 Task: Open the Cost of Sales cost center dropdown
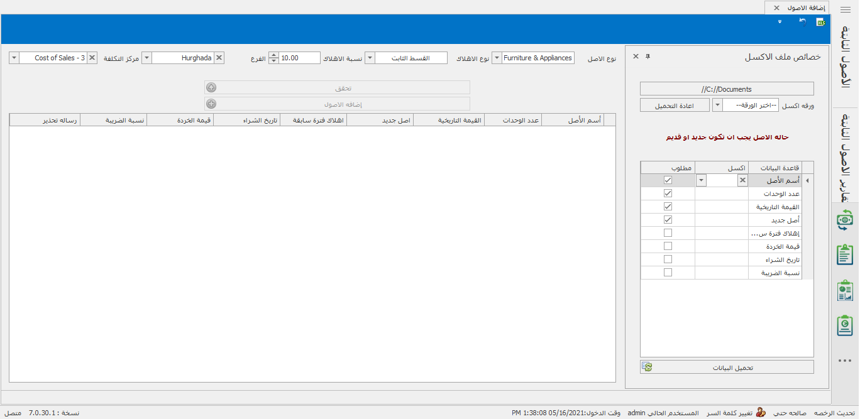[x=14, y=58]
